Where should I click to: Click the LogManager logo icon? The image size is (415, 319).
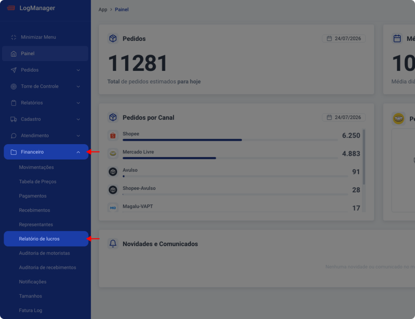click(11, 8)
